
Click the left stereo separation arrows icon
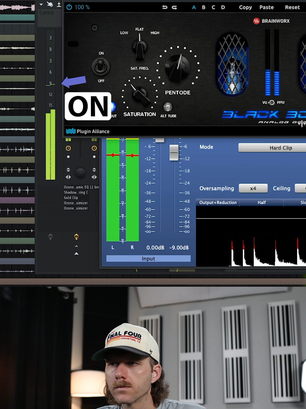(x=68, y=177)
